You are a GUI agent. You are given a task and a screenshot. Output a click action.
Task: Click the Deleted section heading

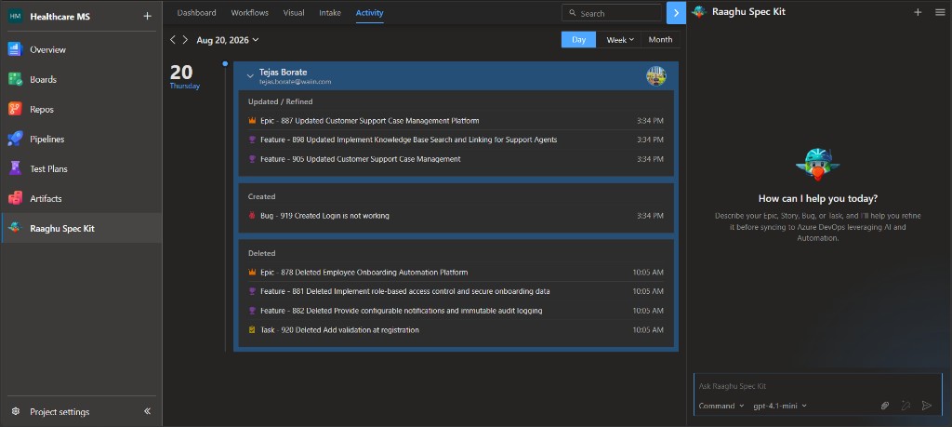tap(261, 253)
